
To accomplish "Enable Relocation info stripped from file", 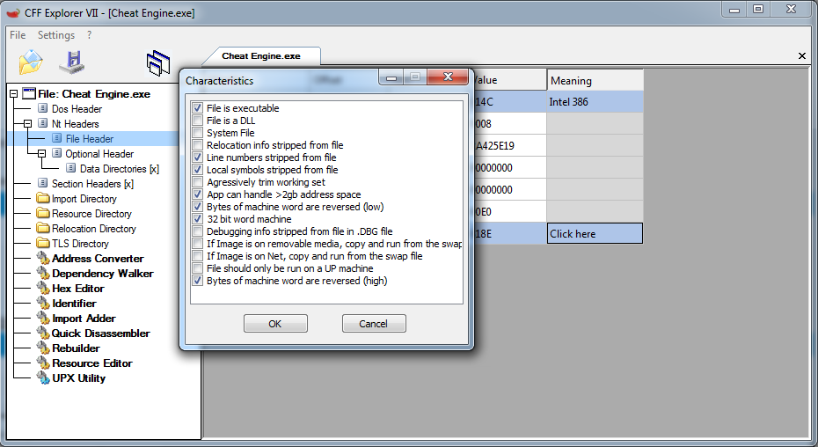I will [x=197, y=145].
